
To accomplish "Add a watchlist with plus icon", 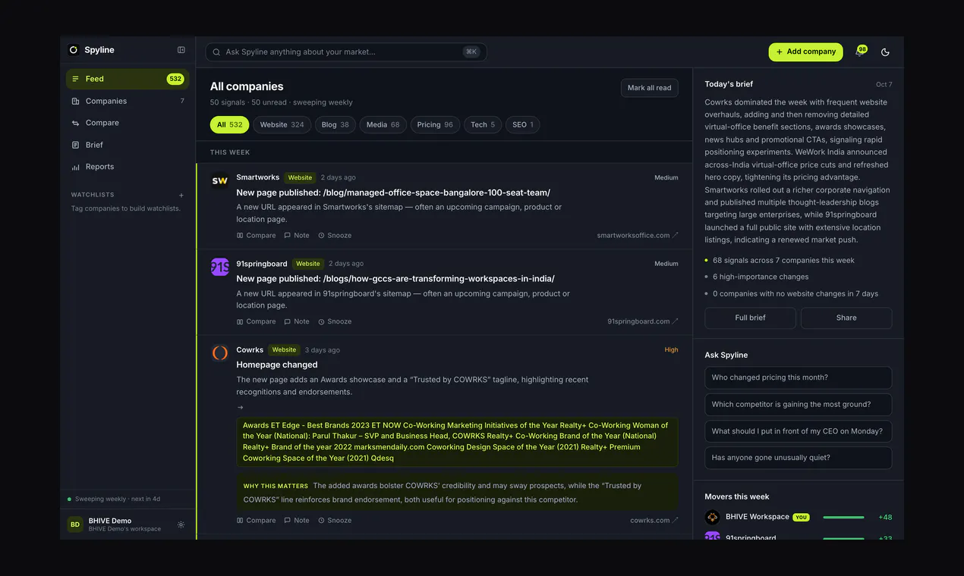I will tap(181, 196).
